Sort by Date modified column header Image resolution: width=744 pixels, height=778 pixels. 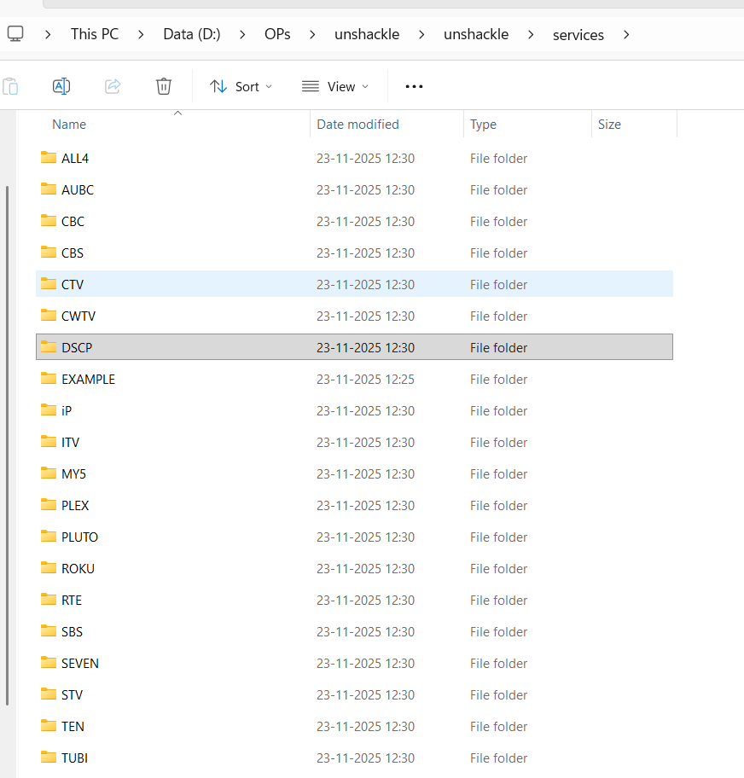click(x=357, y=124)
